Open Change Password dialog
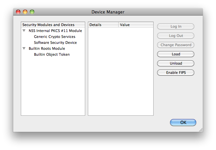Viewport: 216px width, 150px height. [x=176, y=45]
